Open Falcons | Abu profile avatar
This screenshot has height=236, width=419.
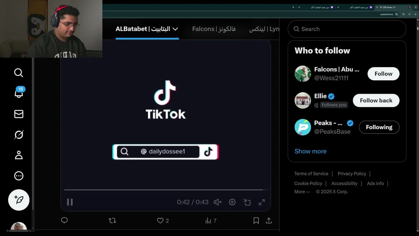303,74
